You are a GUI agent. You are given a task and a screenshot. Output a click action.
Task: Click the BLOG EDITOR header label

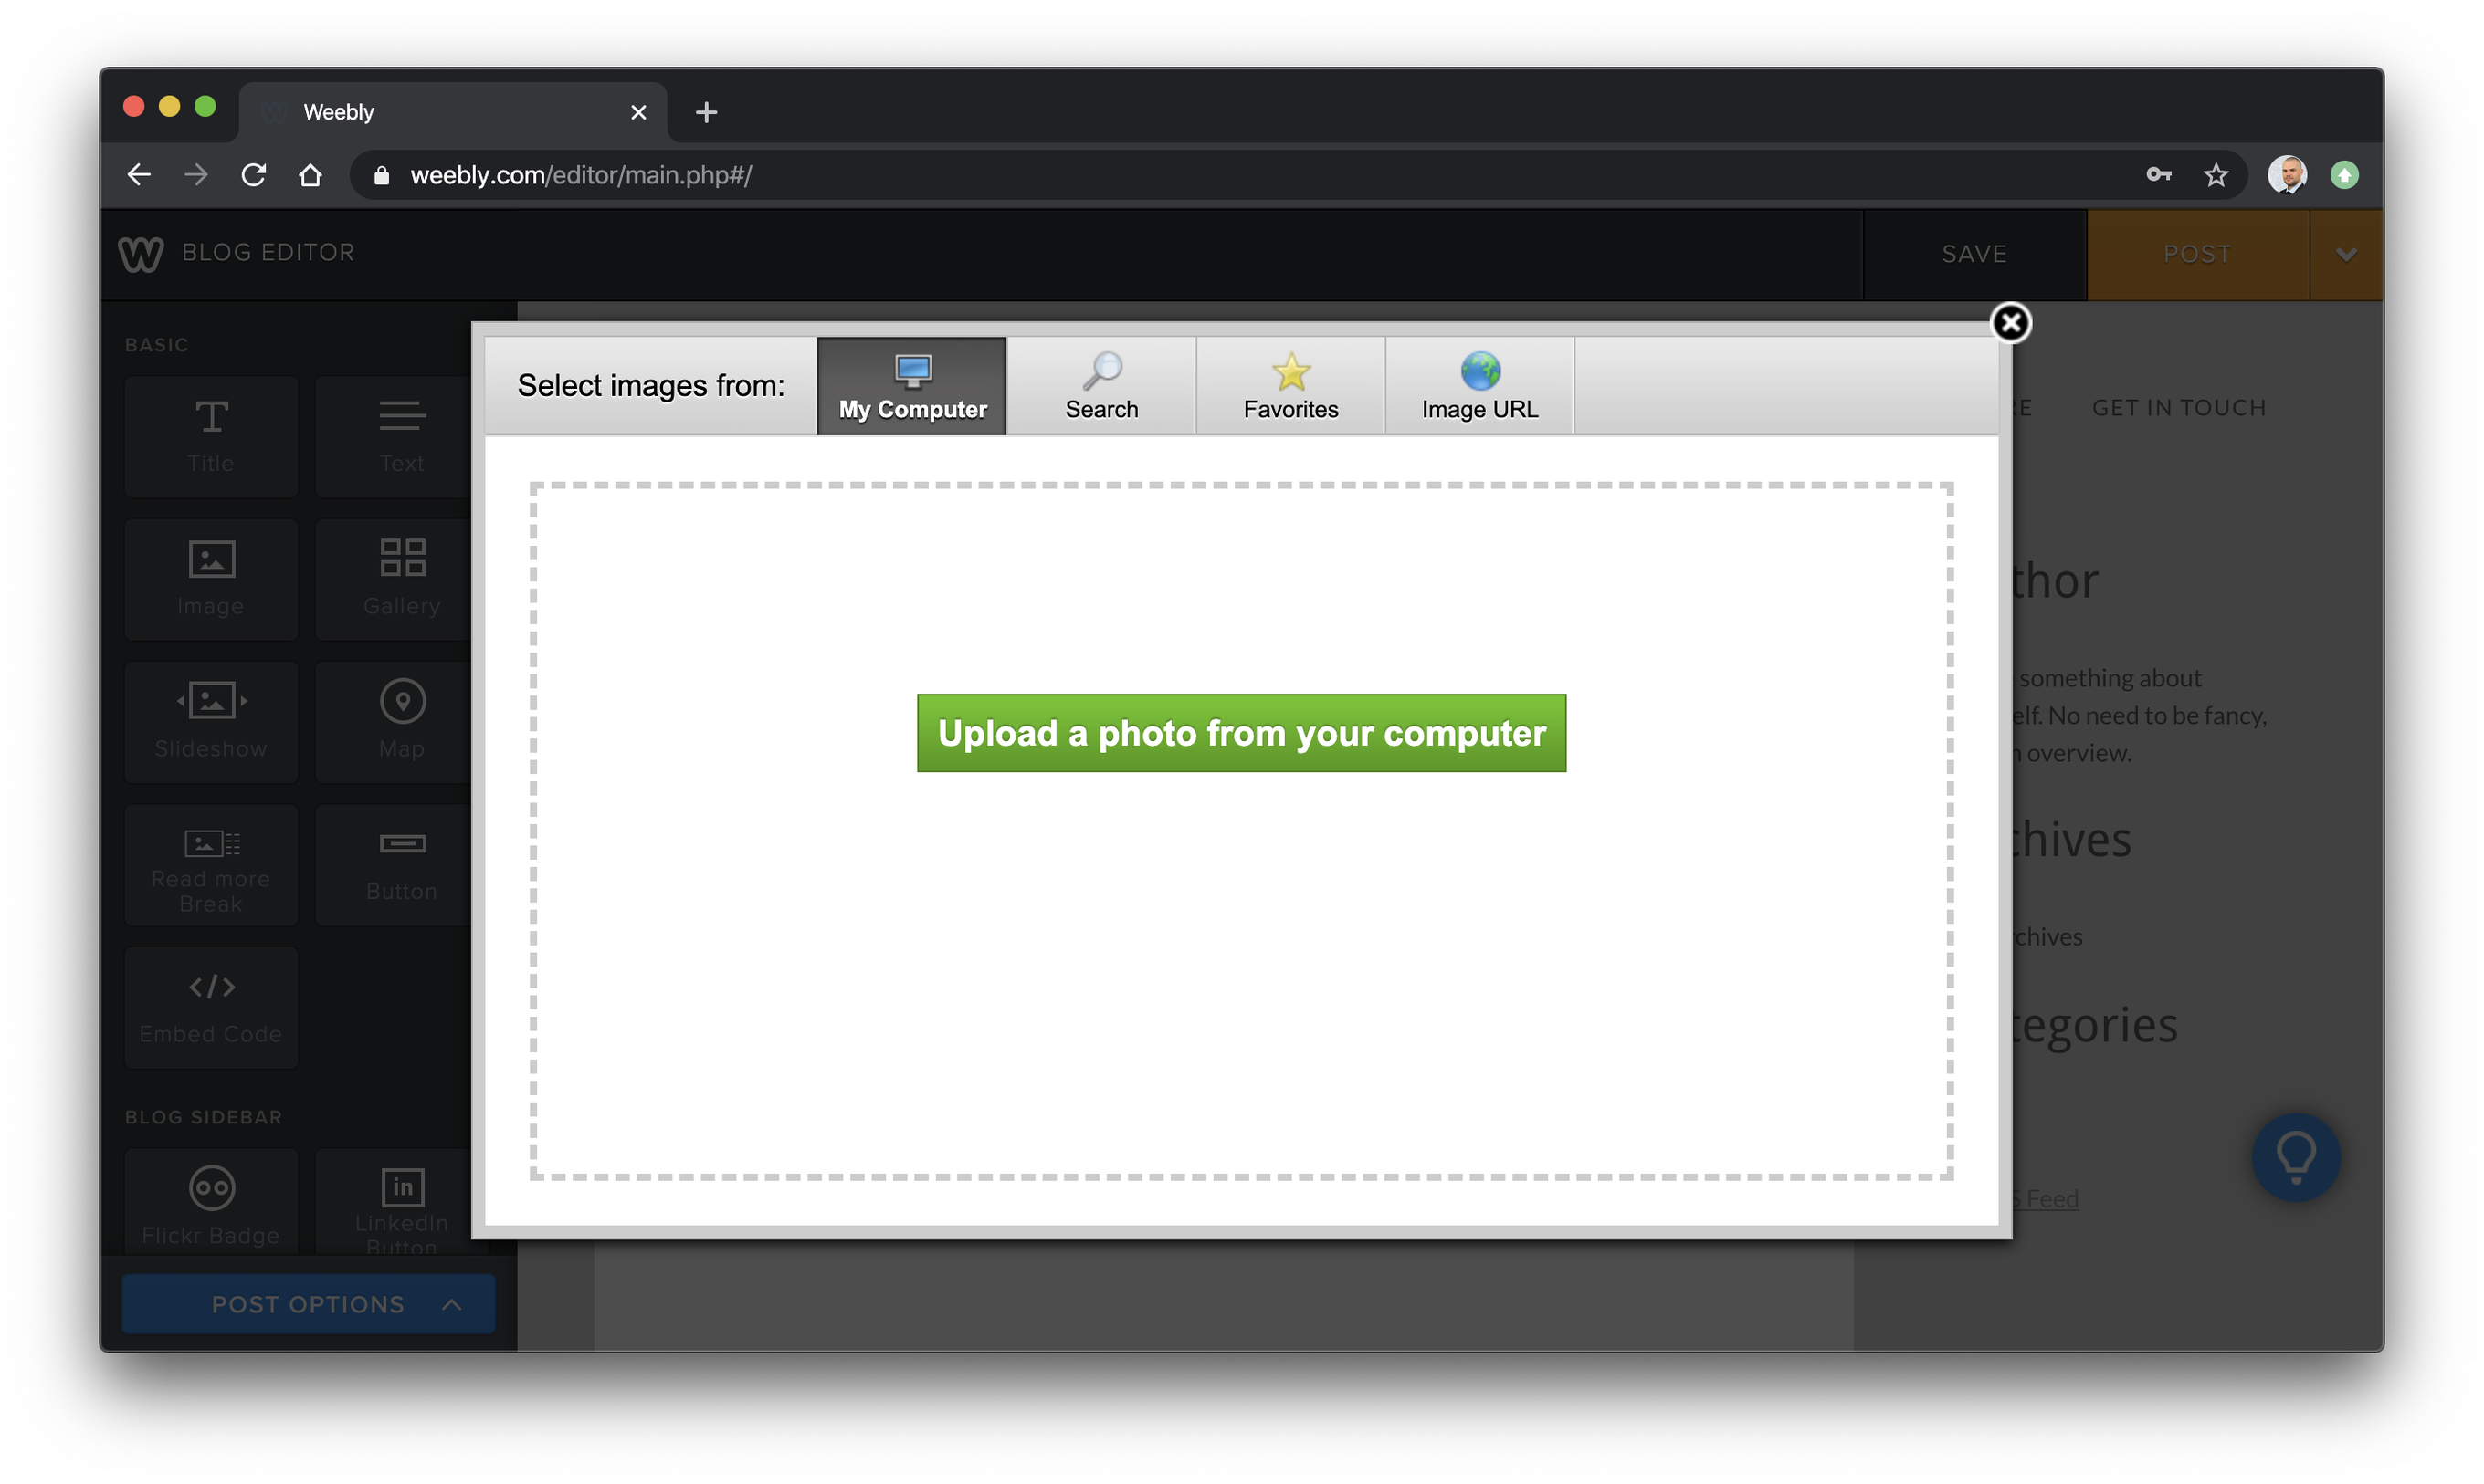268,252
